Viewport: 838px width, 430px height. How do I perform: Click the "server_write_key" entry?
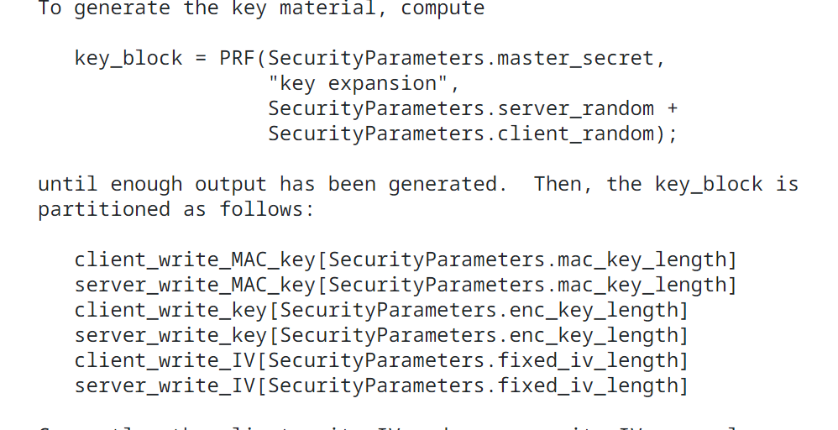coord(170,335)
